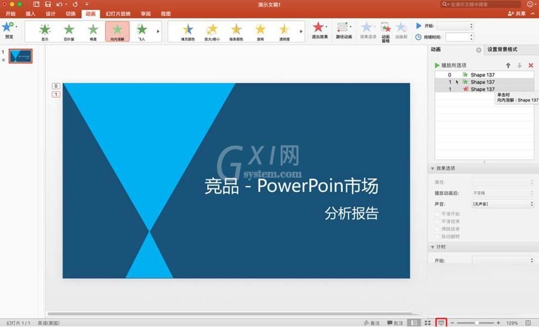Enable the 平滑结束 checkbox
Screen dimensions: 539x327
(x=438, y=221)
